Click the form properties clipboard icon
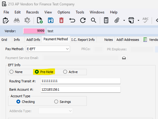The width and height of the screenshot is (158, 119). tap(6, 21)
